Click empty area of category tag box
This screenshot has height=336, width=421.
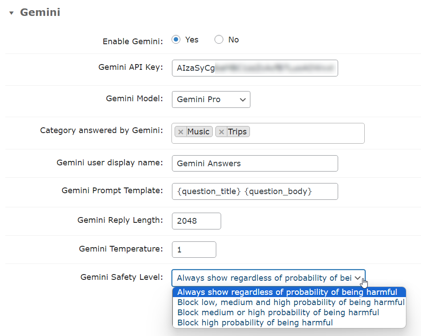306,134
